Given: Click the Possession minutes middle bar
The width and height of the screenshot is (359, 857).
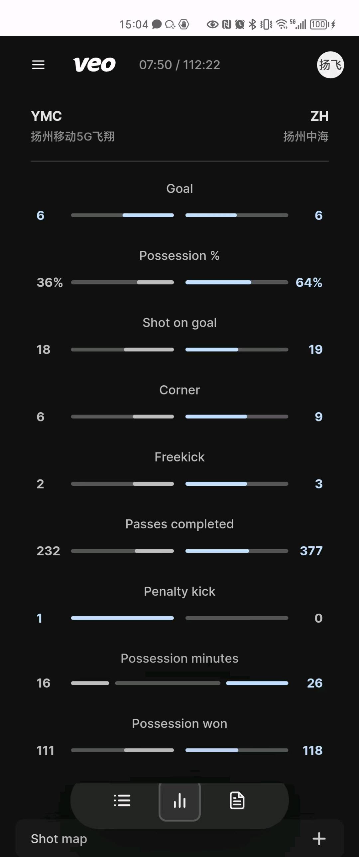Looking at the screenshot, I should click(168, 683).
